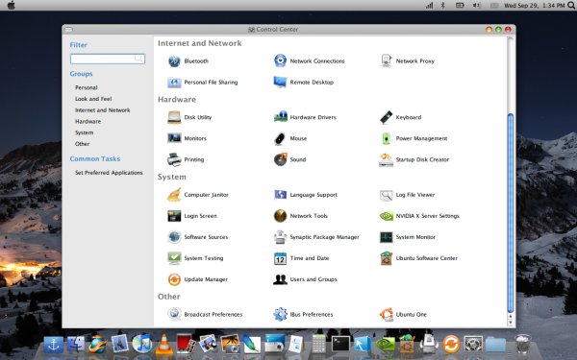
Task: Open the System Monitor icon
Action: (x=386, y=237)
